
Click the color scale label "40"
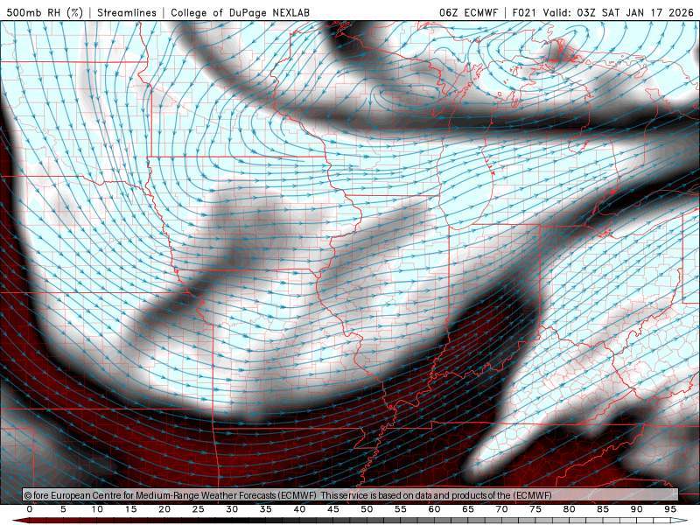(299, 509)
